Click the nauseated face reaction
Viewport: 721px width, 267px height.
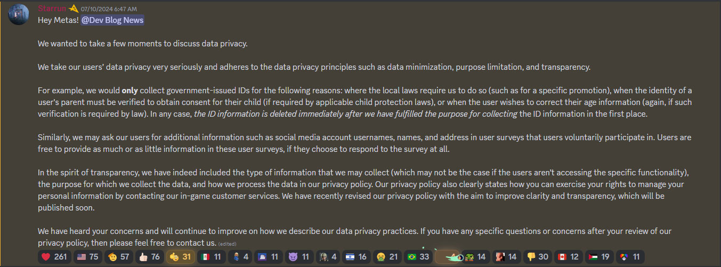pyautogui.click(x=386, y=257)
